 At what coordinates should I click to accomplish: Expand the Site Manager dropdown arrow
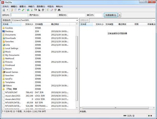click(7, 10)
